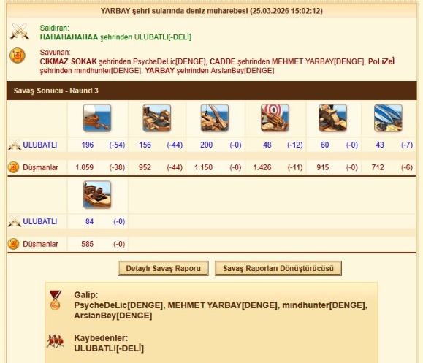423x363 pixels.
Task: Select the CIKMAZ SOKAK defender city name
Action: (68, 61)
